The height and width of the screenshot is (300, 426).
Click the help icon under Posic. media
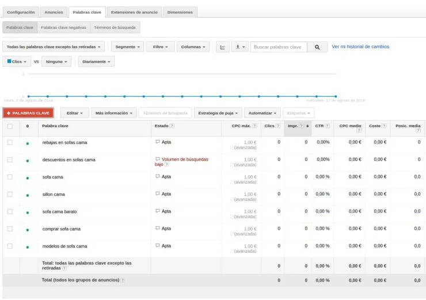click(418, 131)
